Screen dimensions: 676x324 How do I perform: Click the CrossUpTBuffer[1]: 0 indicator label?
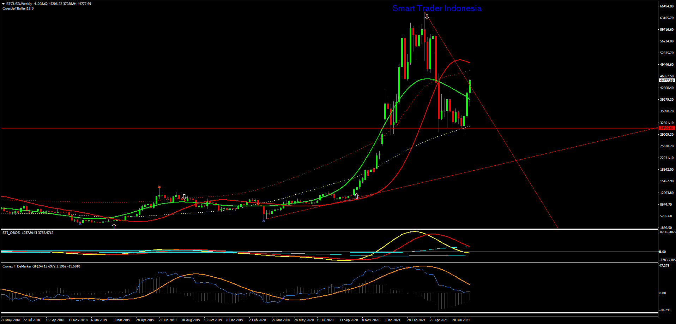click(18, 8)
